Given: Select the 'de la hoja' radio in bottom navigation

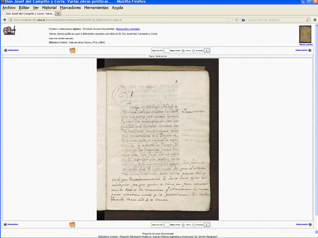Looking at the screenshot, I should click(194, 225).
